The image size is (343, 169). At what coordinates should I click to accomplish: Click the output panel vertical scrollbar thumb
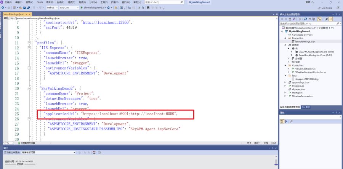coord(276,162)
